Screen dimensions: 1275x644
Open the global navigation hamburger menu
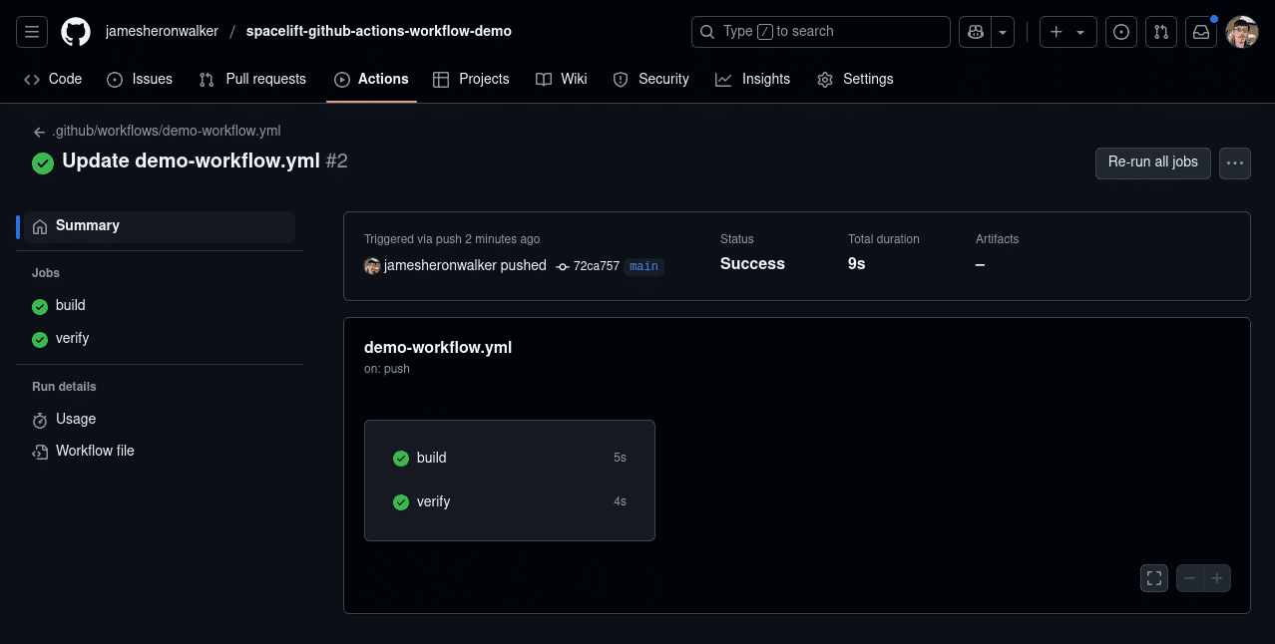point(31,31)
